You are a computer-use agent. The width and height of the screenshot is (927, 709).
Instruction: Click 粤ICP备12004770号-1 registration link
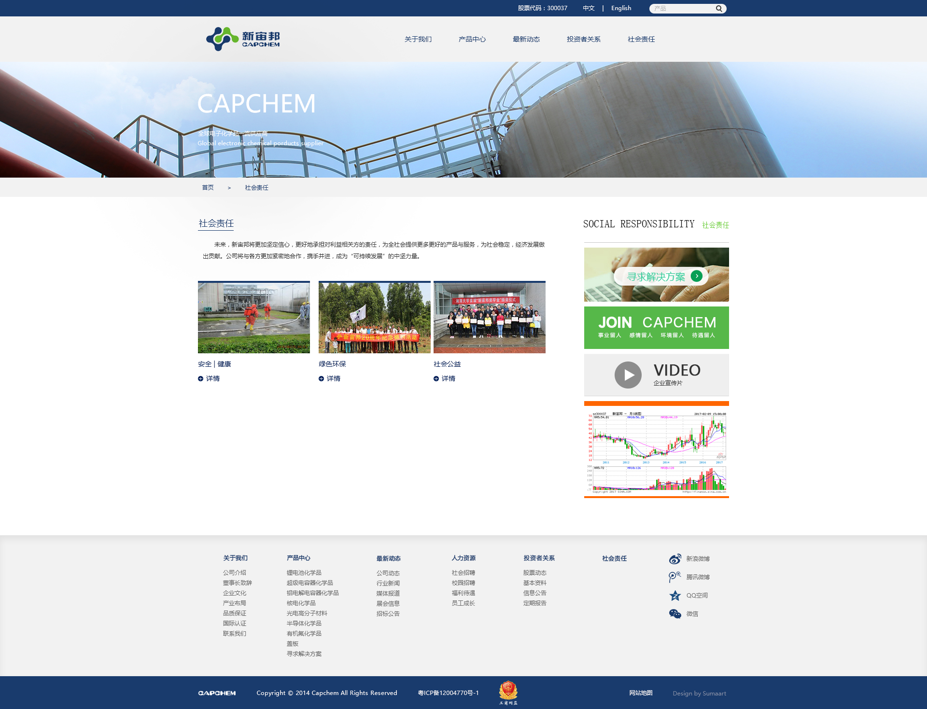pyautogui.click(x=449, y=693)
